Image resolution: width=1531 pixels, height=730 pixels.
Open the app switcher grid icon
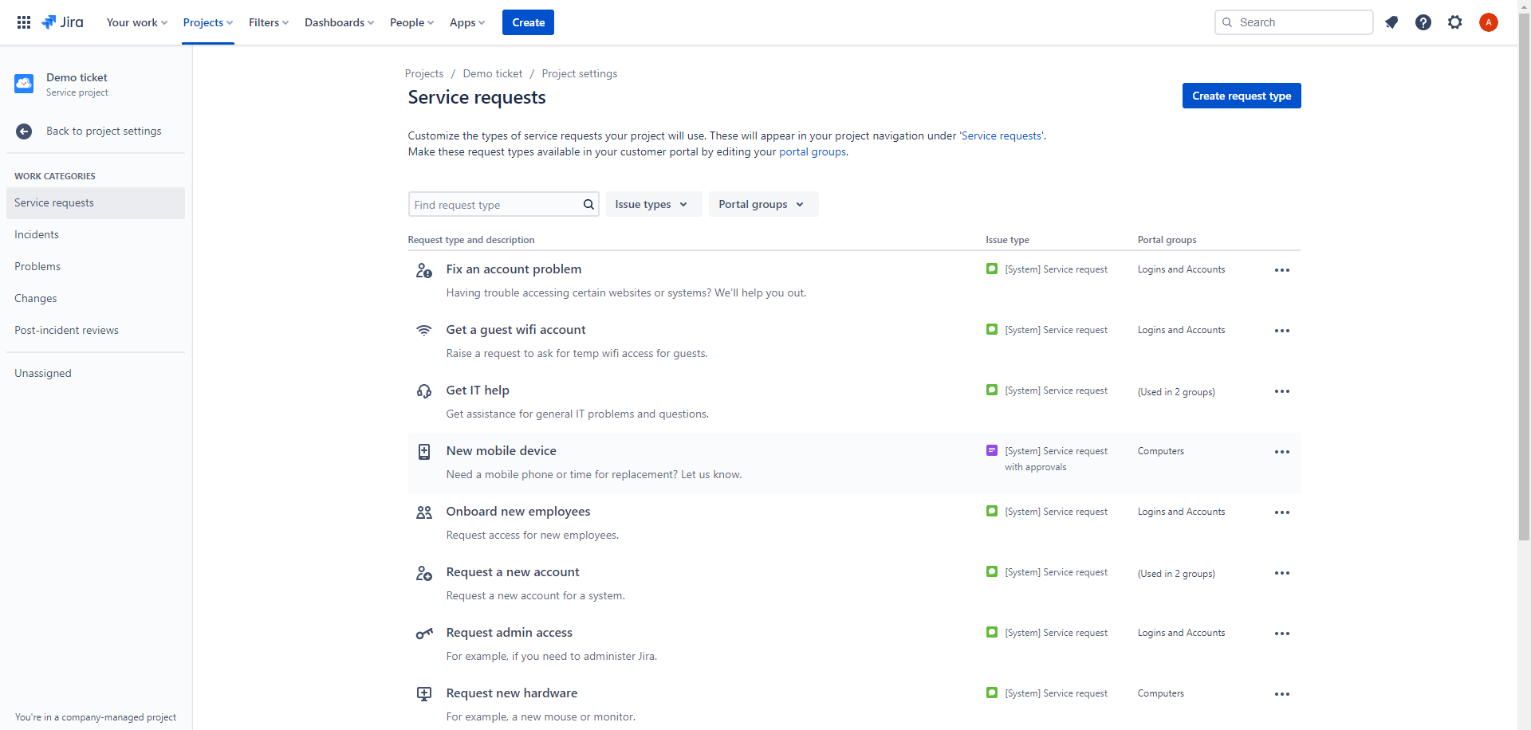[24, 22]
